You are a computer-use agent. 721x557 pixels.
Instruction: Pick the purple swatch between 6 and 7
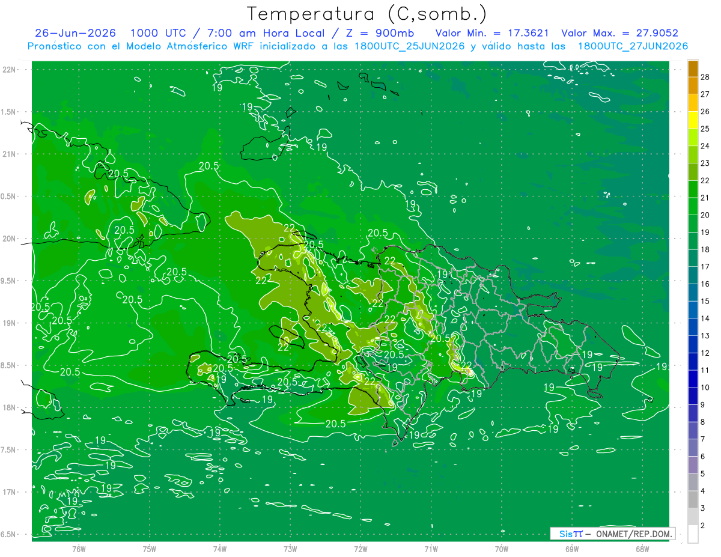[693, 448]
